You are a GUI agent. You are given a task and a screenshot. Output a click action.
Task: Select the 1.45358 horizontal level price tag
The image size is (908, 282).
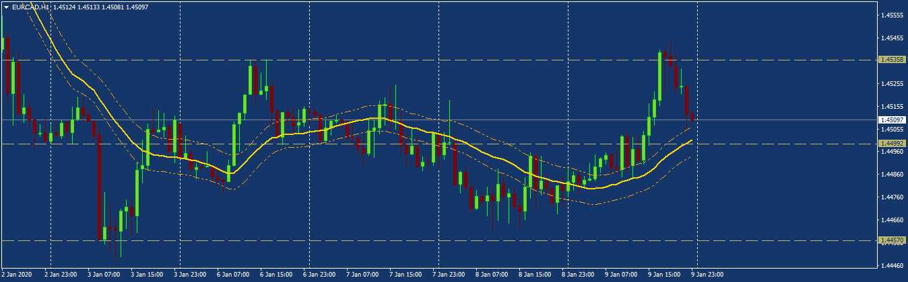click(x=892, y=60)
